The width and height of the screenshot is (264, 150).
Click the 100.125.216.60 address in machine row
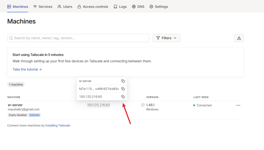point(98,105)
